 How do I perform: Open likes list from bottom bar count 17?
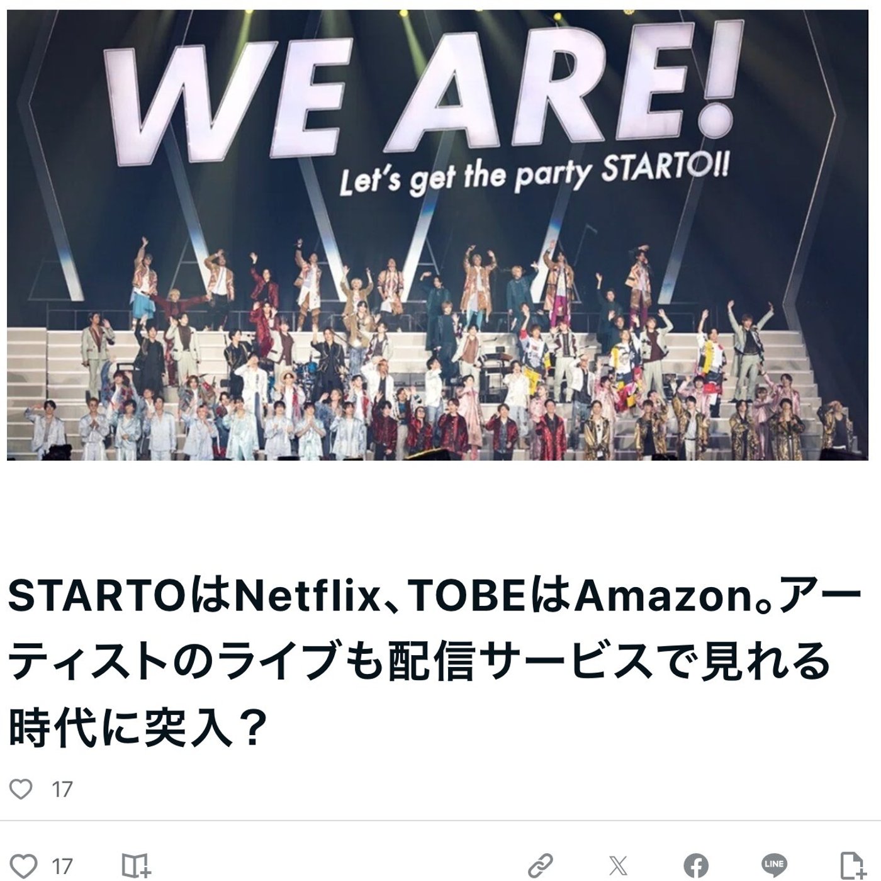(62, 867)
